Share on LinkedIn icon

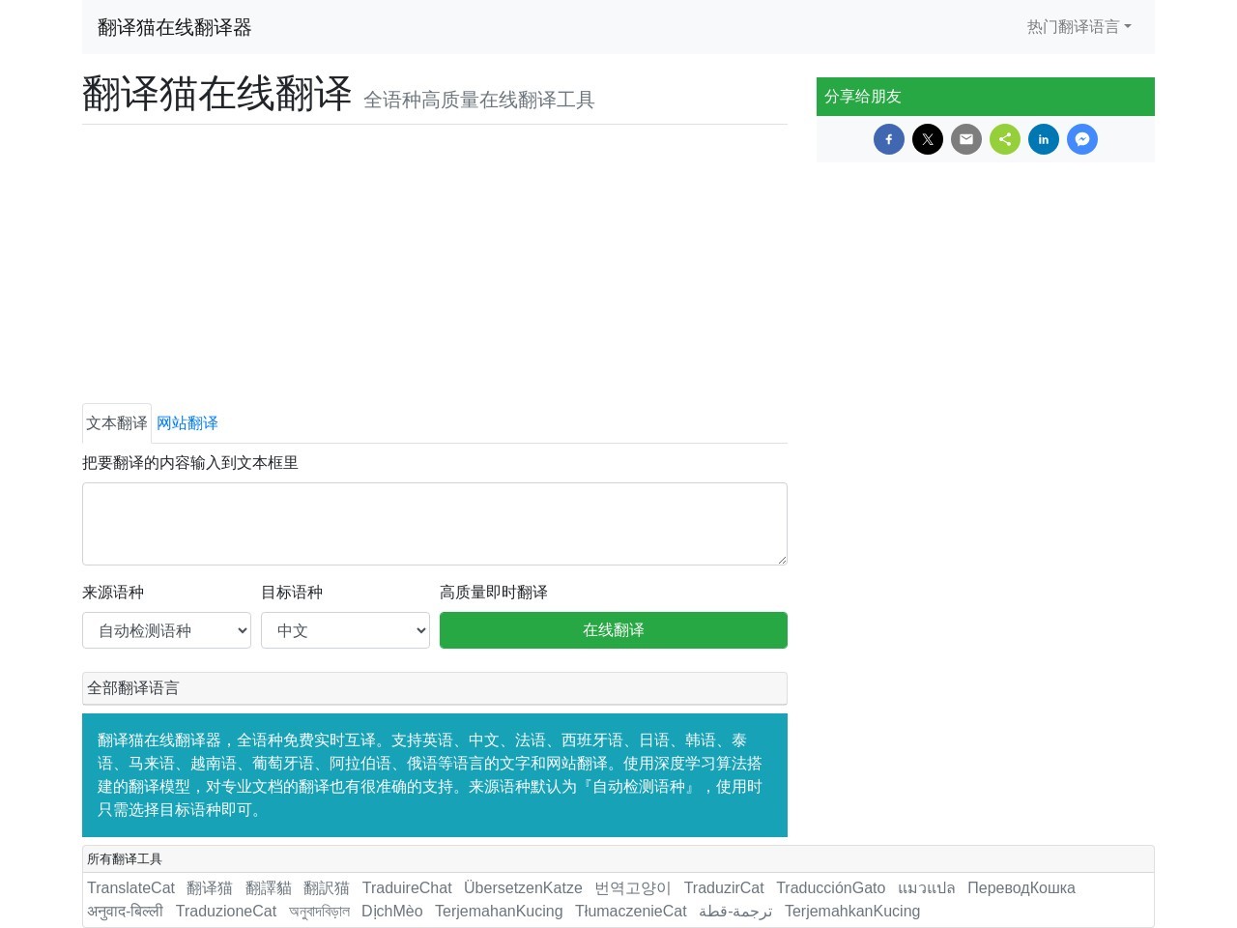click(1044, 139)
